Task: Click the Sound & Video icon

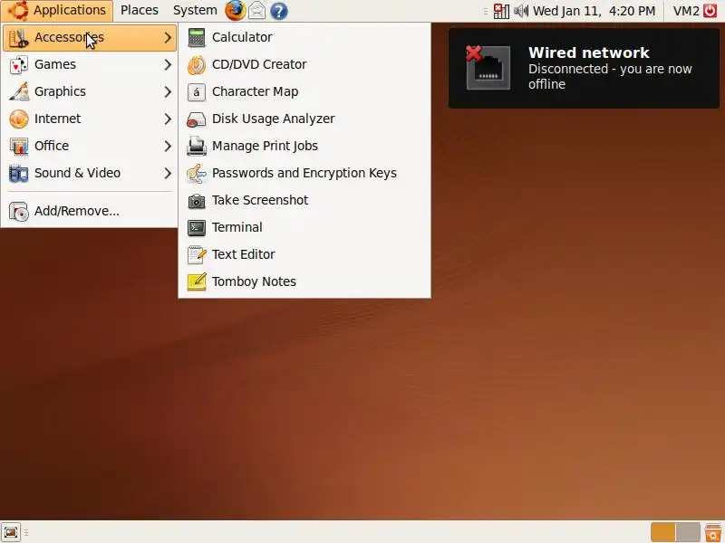Action: 19,173
